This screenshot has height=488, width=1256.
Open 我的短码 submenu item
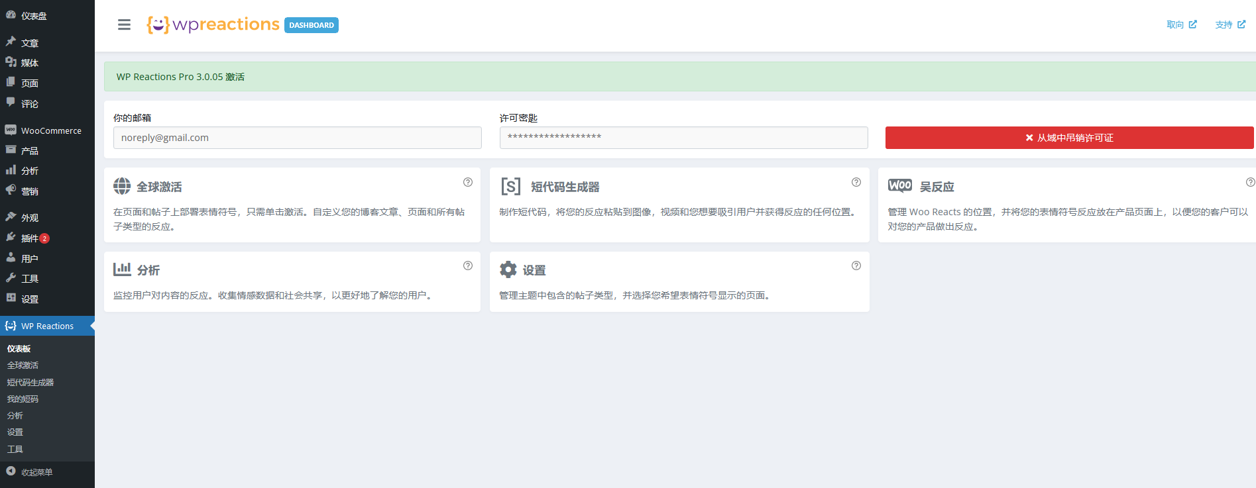[23, 399]
